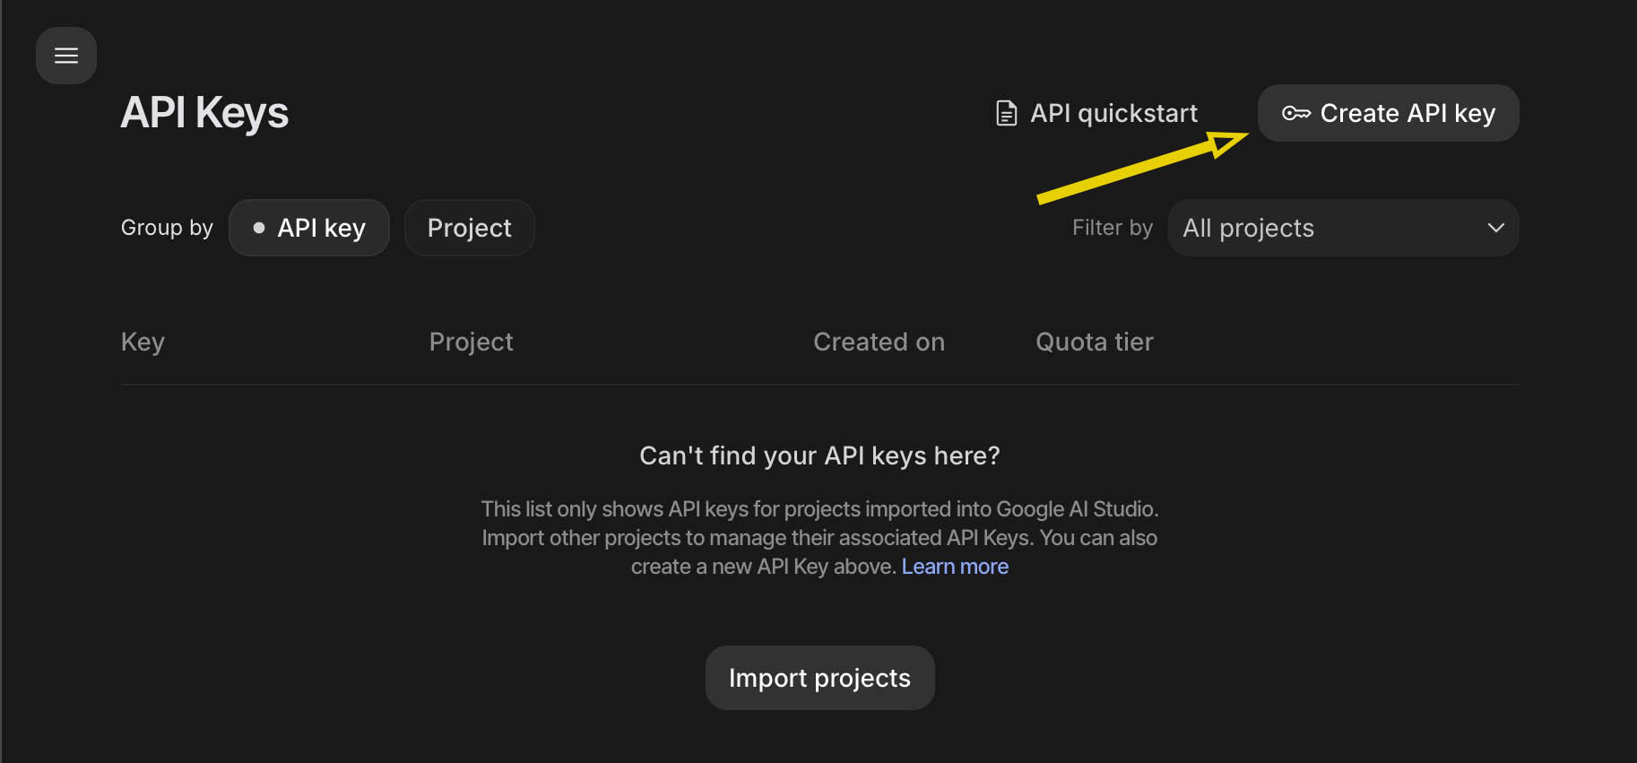Click the Import projects button
The width and height of the screenshot is (1637, 763).
819,678
